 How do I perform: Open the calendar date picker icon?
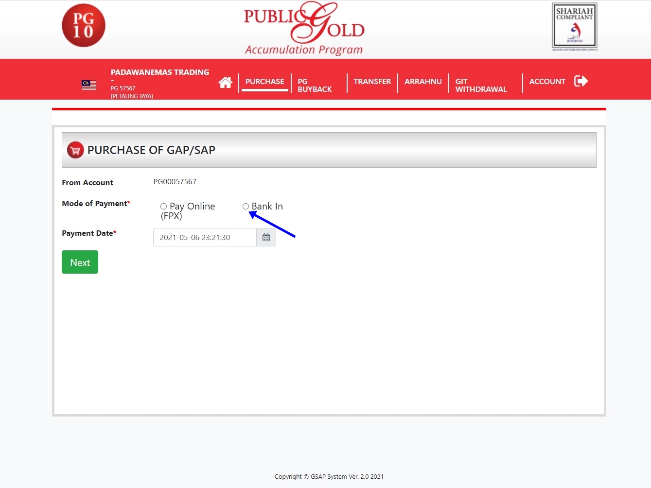[266, 237]
